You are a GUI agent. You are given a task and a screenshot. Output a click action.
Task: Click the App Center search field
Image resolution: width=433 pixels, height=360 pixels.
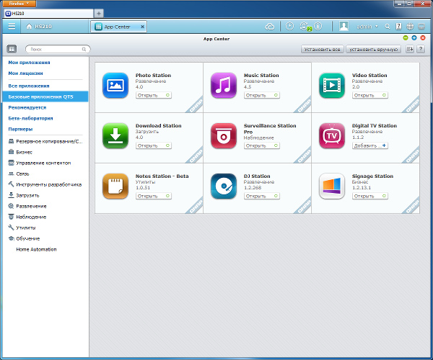(58, 49)
